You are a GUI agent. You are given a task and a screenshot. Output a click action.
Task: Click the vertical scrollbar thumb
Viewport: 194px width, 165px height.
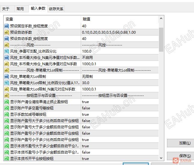[x=161, y=39]
